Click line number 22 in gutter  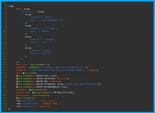click(x=4, y=65)
